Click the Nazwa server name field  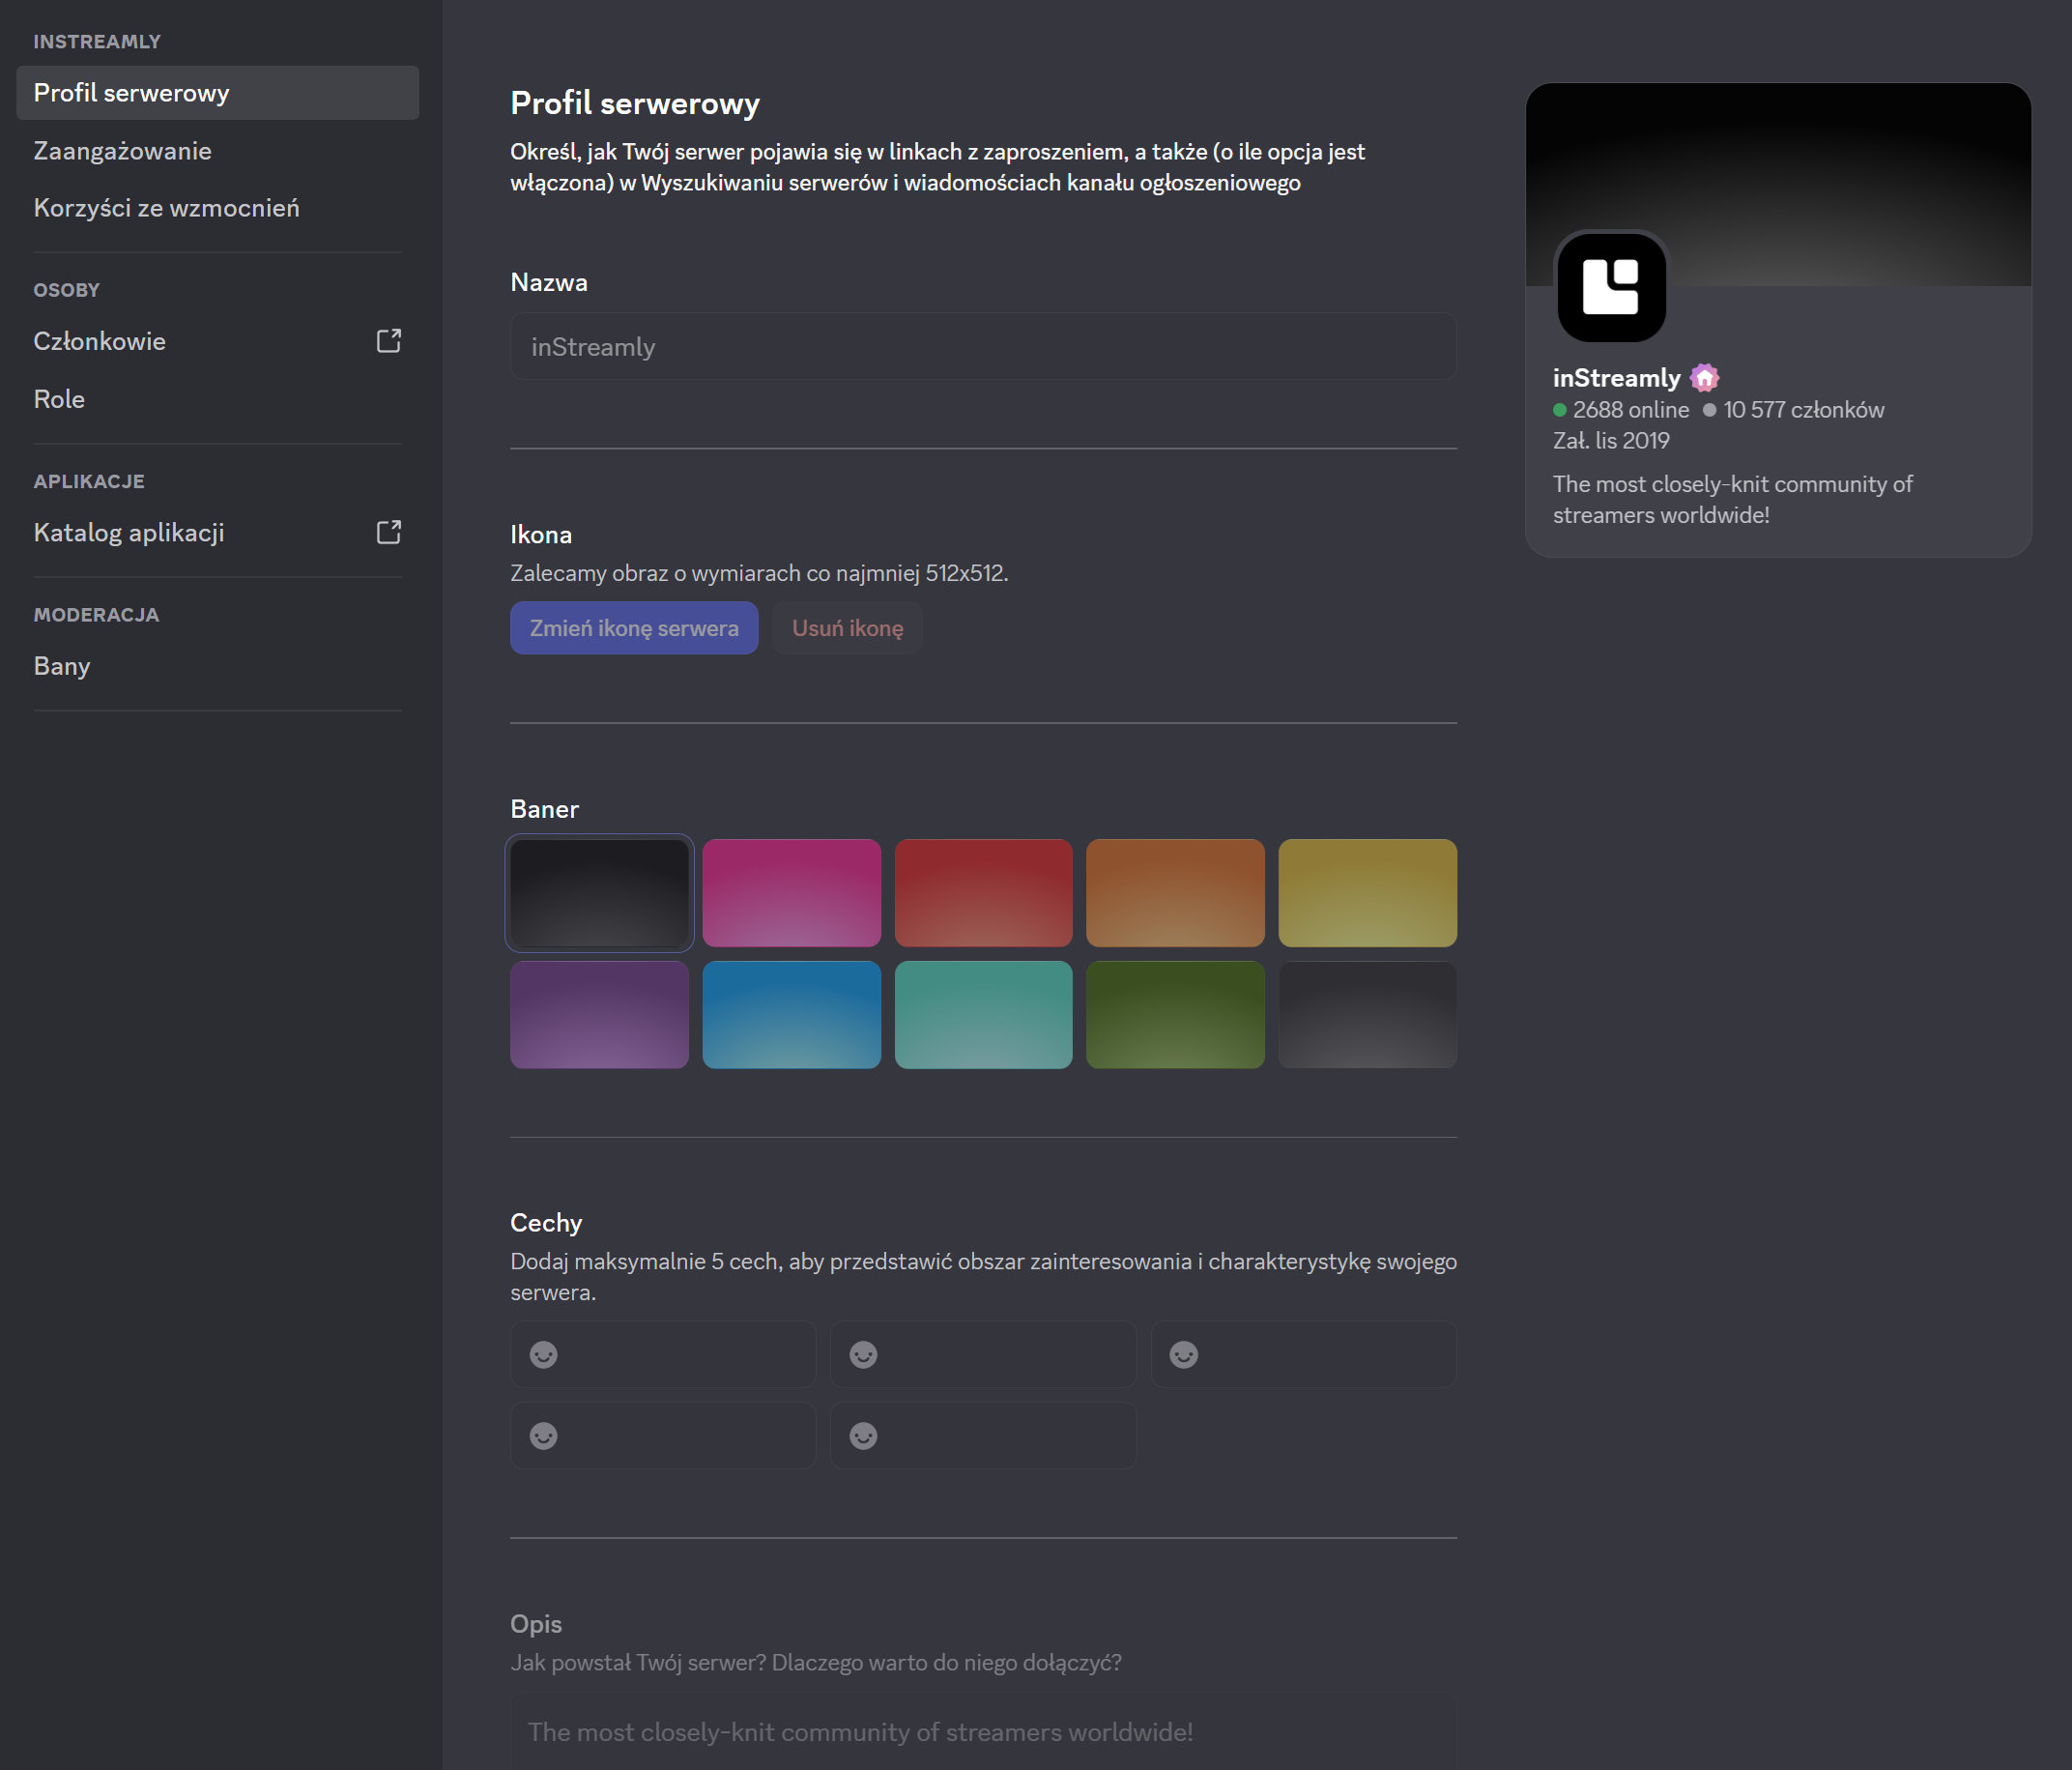[983, 346]
